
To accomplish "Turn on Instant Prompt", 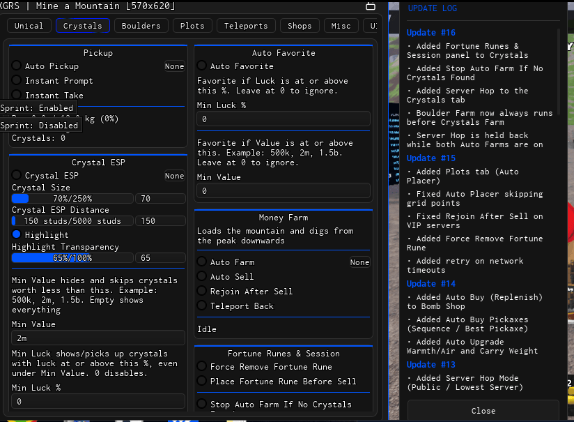I will click(17, 80).
